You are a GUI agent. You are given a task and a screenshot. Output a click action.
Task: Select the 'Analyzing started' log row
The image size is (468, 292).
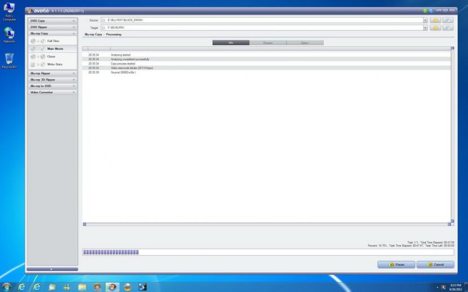pos(266,55)
